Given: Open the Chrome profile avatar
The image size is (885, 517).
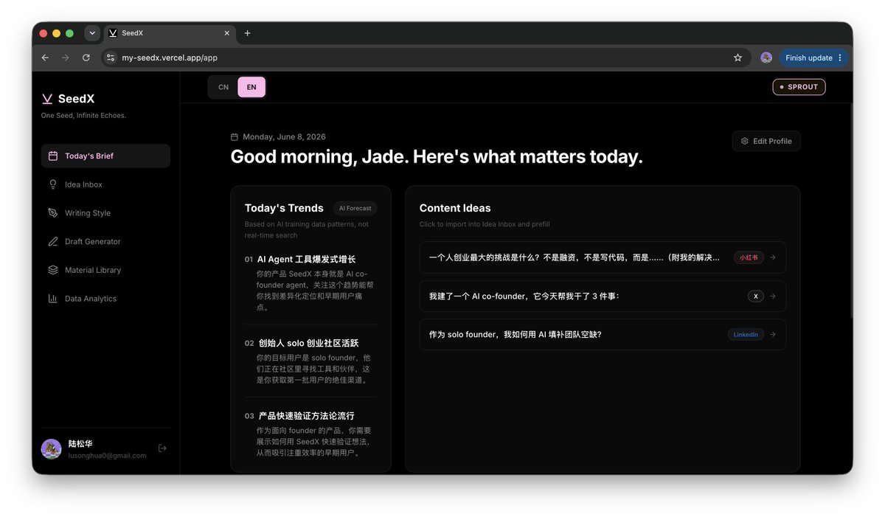Looking at the screenshot, I should [766, 58].
